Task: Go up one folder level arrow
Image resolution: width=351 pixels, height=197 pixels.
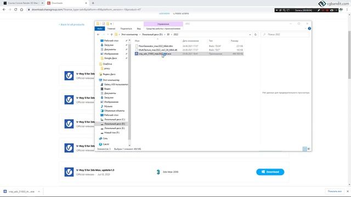Action: click(111, 34)
